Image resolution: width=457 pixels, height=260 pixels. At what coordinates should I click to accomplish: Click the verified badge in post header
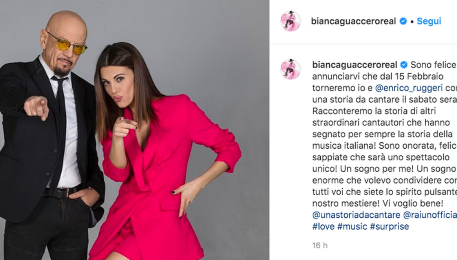pos(403,21)
